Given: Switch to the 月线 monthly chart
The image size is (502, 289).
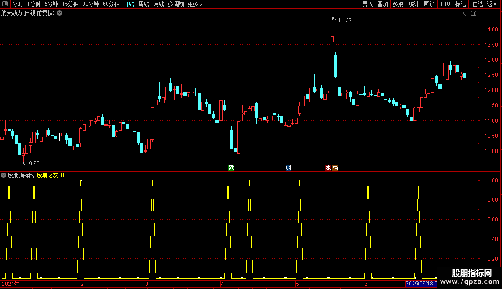Looking at the screenshot, I should (159, 4).
